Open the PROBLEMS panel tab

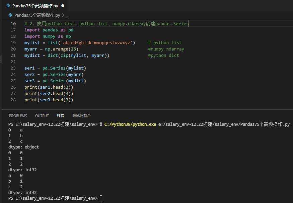click(18, 116)
